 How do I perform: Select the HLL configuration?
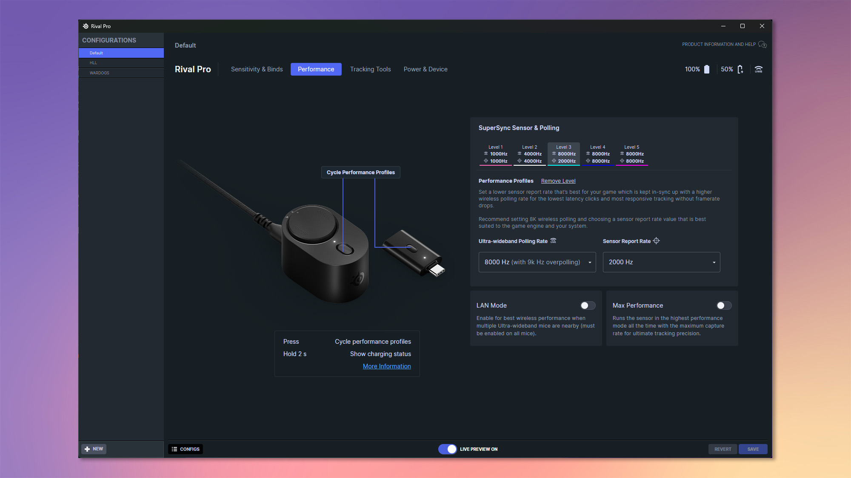pos(121,63)
